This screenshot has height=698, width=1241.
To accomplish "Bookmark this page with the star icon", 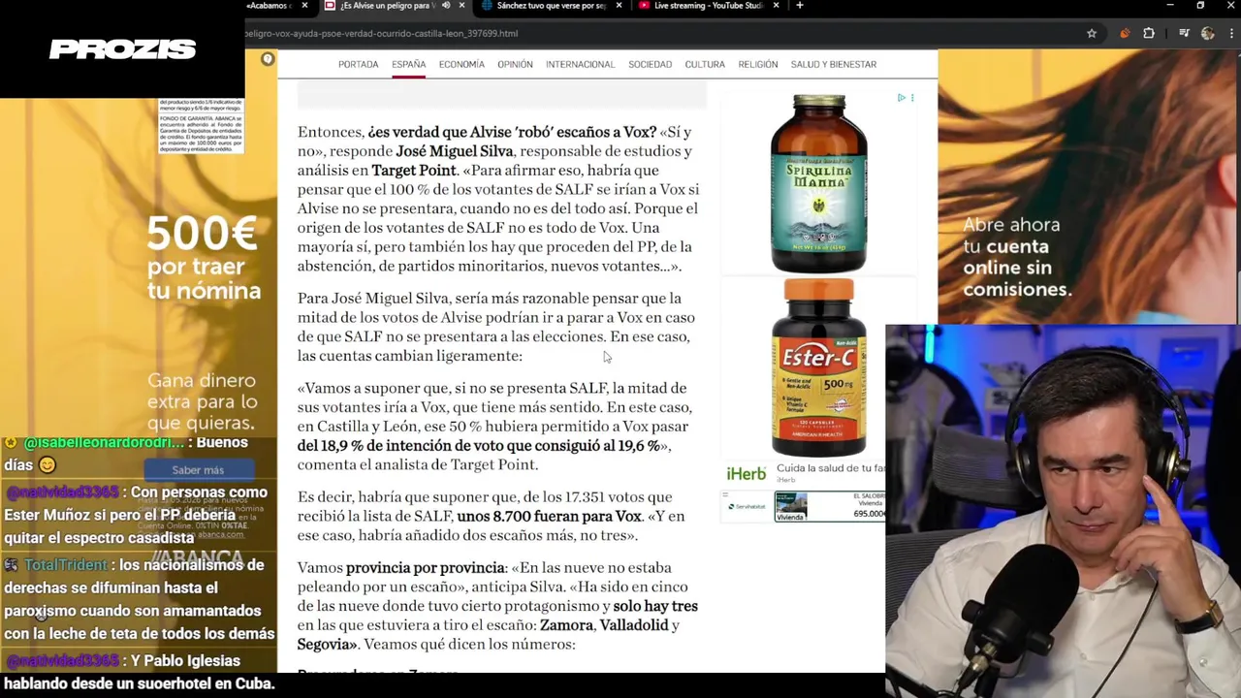I will [1092, 33].
